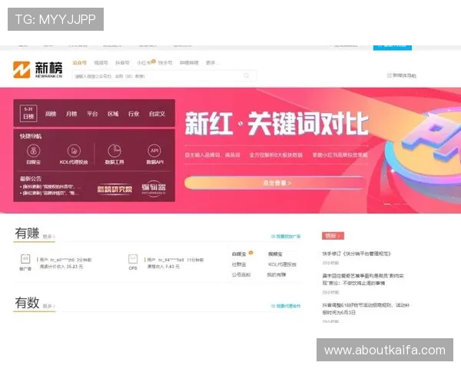Screen dimensions: 461x369
Task: Click the 我要代理合作 link
Action: (x=286, y=306)
